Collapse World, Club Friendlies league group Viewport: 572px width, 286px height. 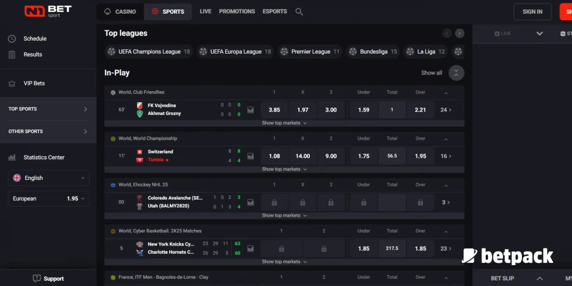(x=446, y=93)
